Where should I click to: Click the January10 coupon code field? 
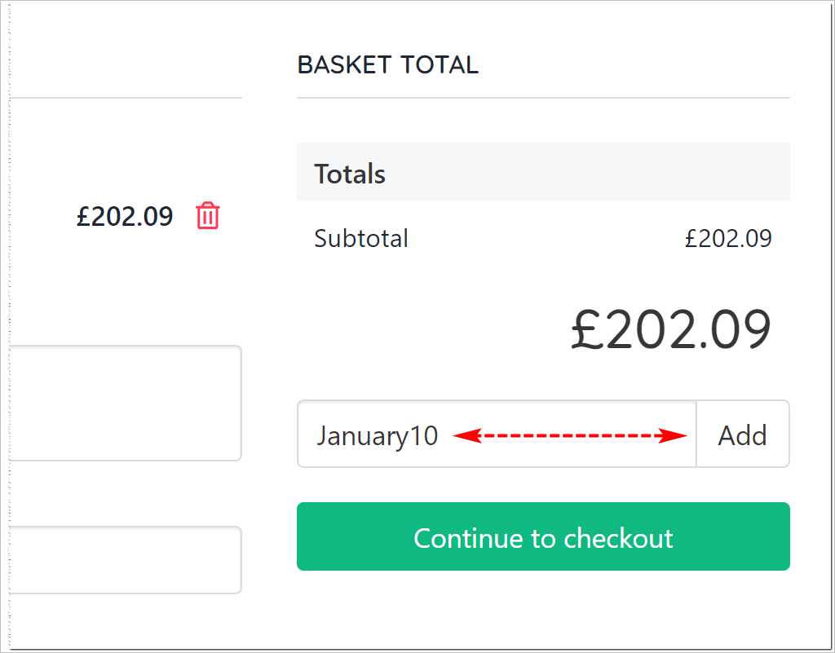497,434
